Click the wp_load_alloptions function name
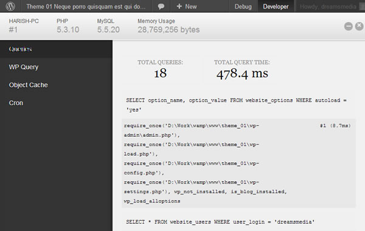 point(152,201)
